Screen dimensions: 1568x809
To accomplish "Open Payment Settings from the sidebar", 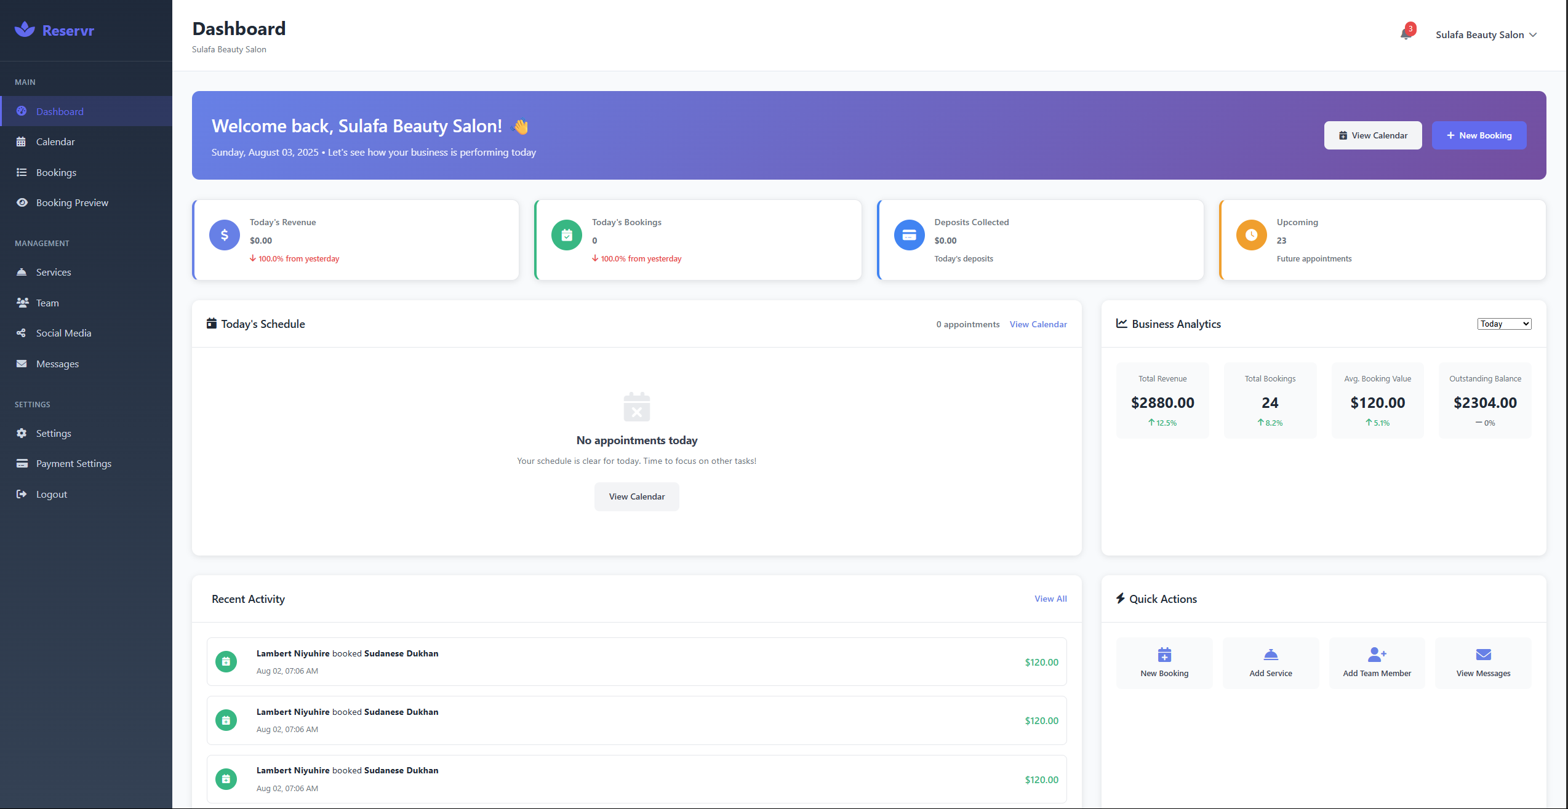I will click(73, 463).
